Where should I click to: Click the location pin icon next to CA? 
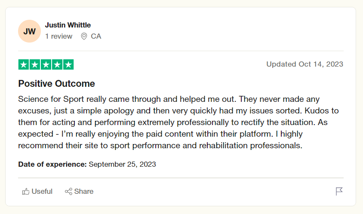tap(84, 37)
